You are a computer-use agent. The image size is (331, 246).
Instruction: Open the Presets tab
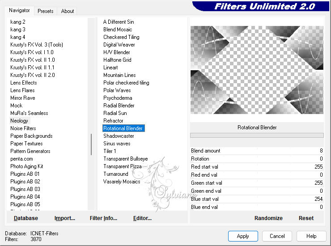(x=45, y=11)
